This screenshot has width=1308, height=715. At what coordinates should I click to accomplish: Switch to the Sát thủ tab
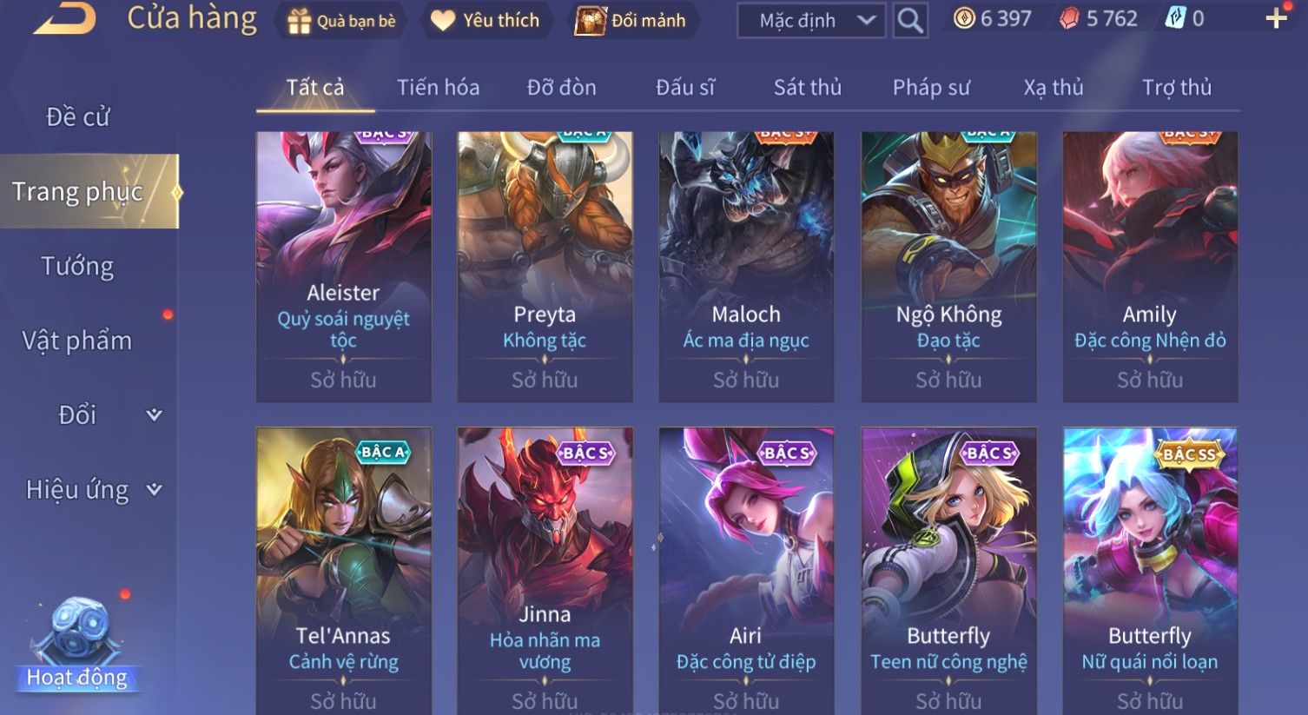coord(808,87)
